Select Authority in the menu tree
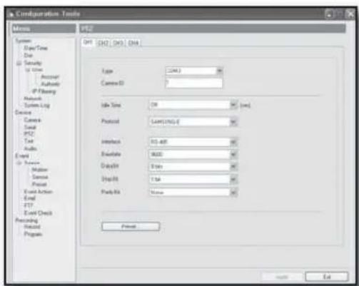This screenshot has width=359, height=286. pyautogui.click(x=51, y=84)
